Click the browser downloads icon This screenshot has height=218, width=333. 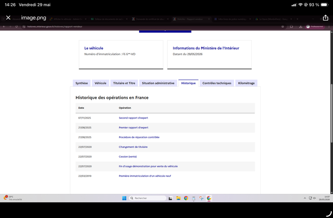click(x=301, y=27)
